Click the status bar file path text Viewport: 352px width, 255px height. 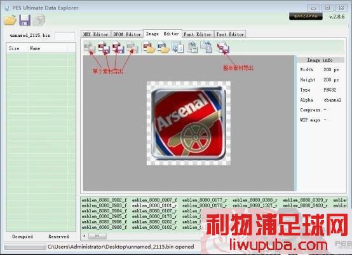(121, 247)
